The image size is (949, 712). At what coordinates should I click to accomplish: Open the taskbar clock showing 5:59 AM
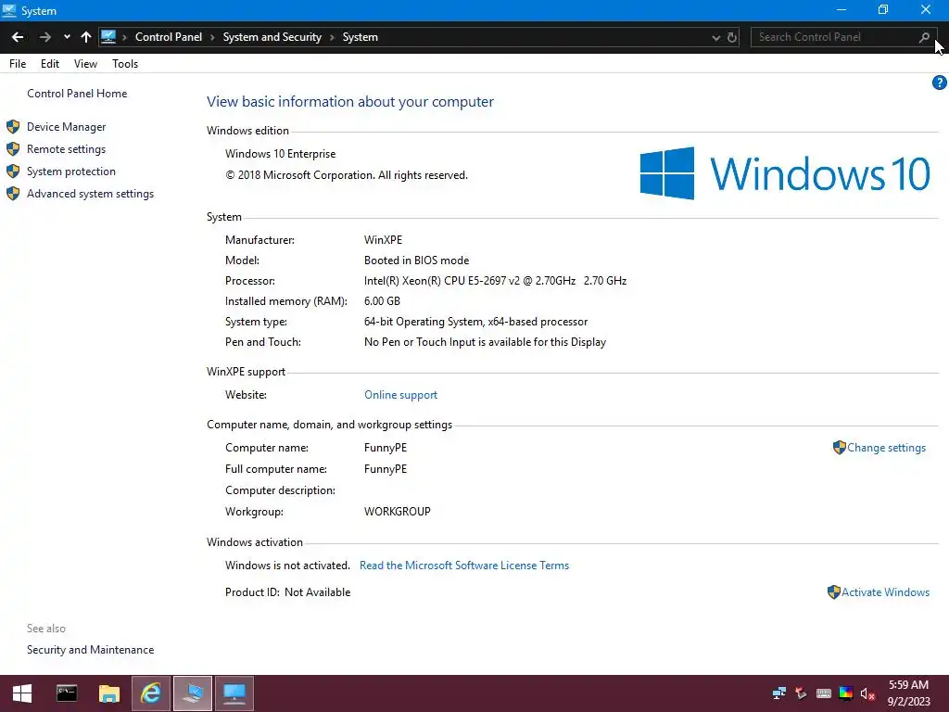(908, 693)
